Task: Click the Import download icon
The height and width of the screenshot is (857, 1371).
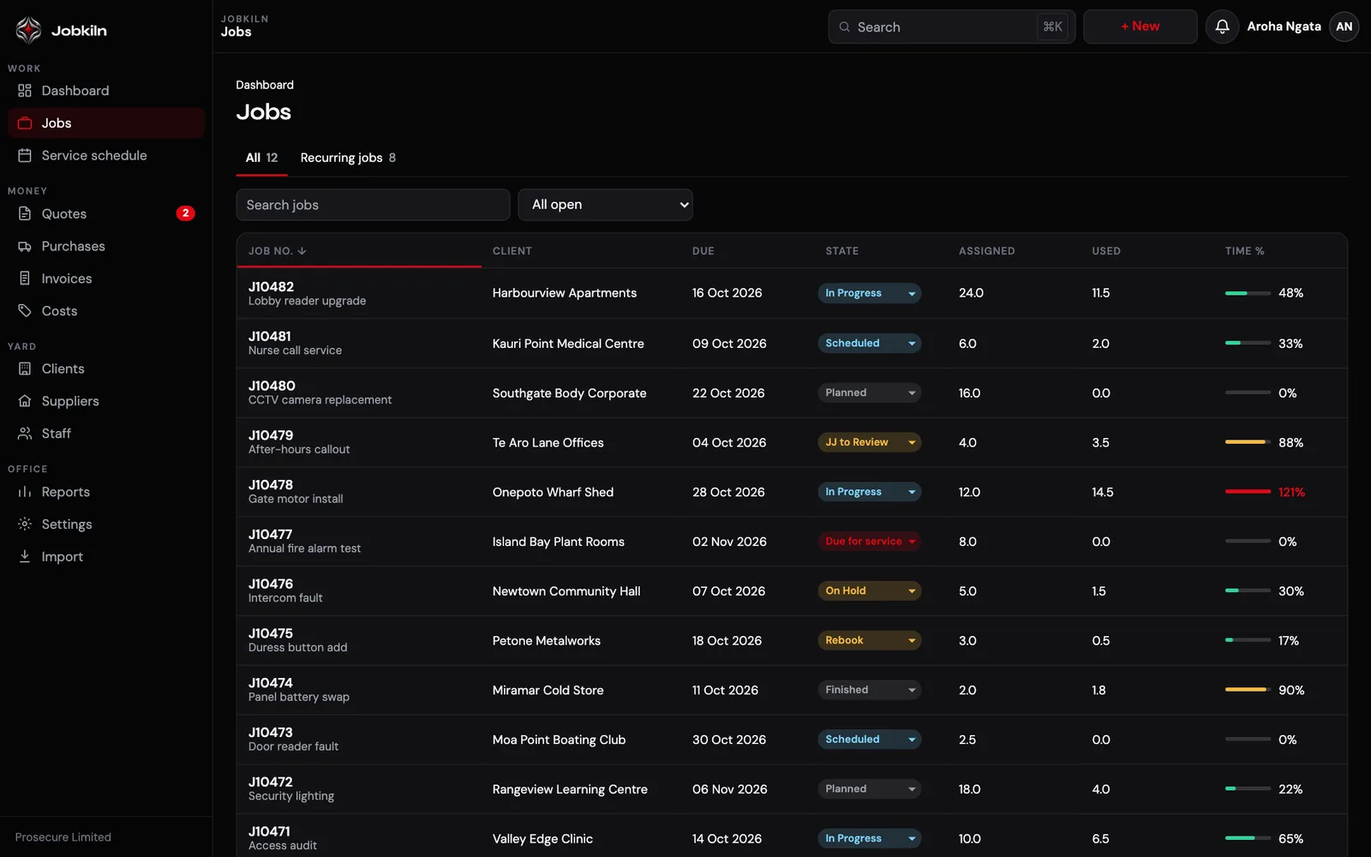Action: tap(25, 556)
